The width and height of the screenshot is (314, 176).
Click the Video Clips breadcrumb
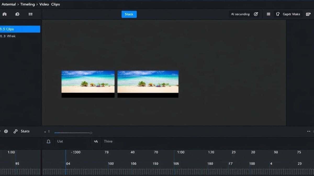50,4
